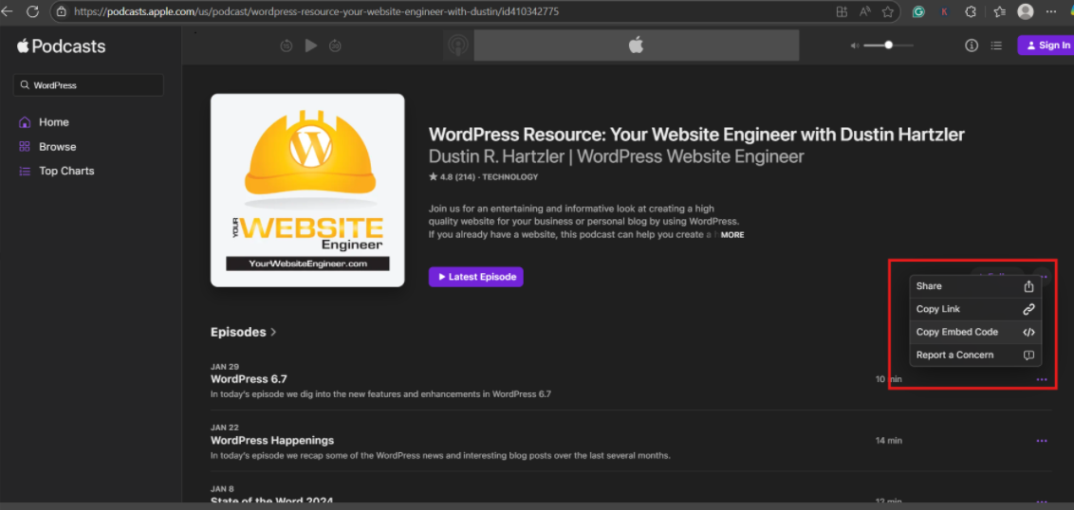
Task: Open the Favorites list icon
Action: tap(999, 11)
